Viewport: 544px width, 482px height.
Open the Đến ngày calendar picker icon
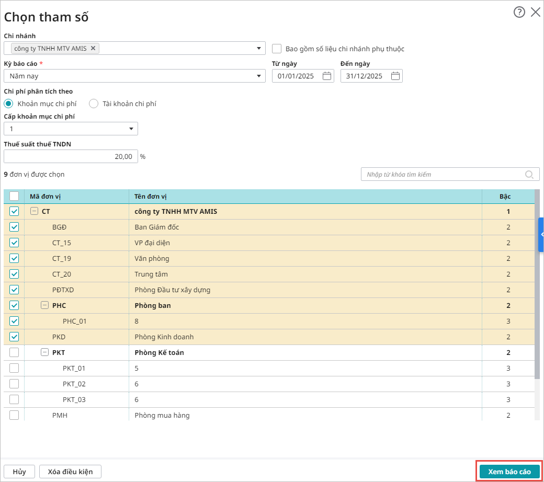pos(395,76)
